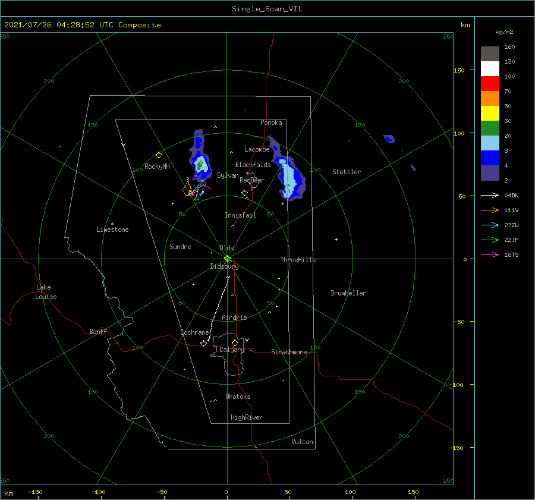This screenshot has width=535, height=500.
Task: Pick the red 70-100 legend color
Action: coord(490,84)
